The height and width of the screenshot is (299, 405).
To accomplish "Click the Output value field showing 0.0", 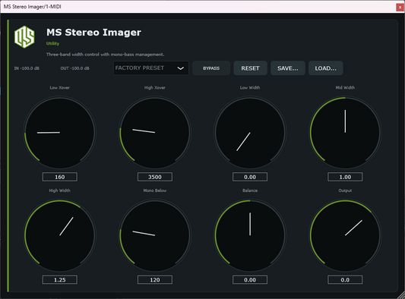I will point(345,280).
